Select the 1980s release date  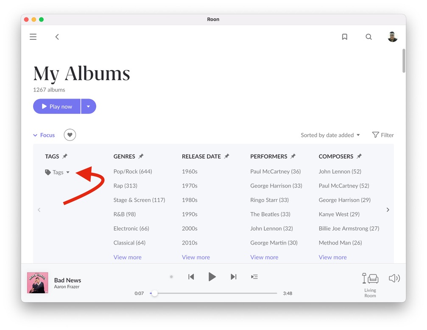(190, 200)
